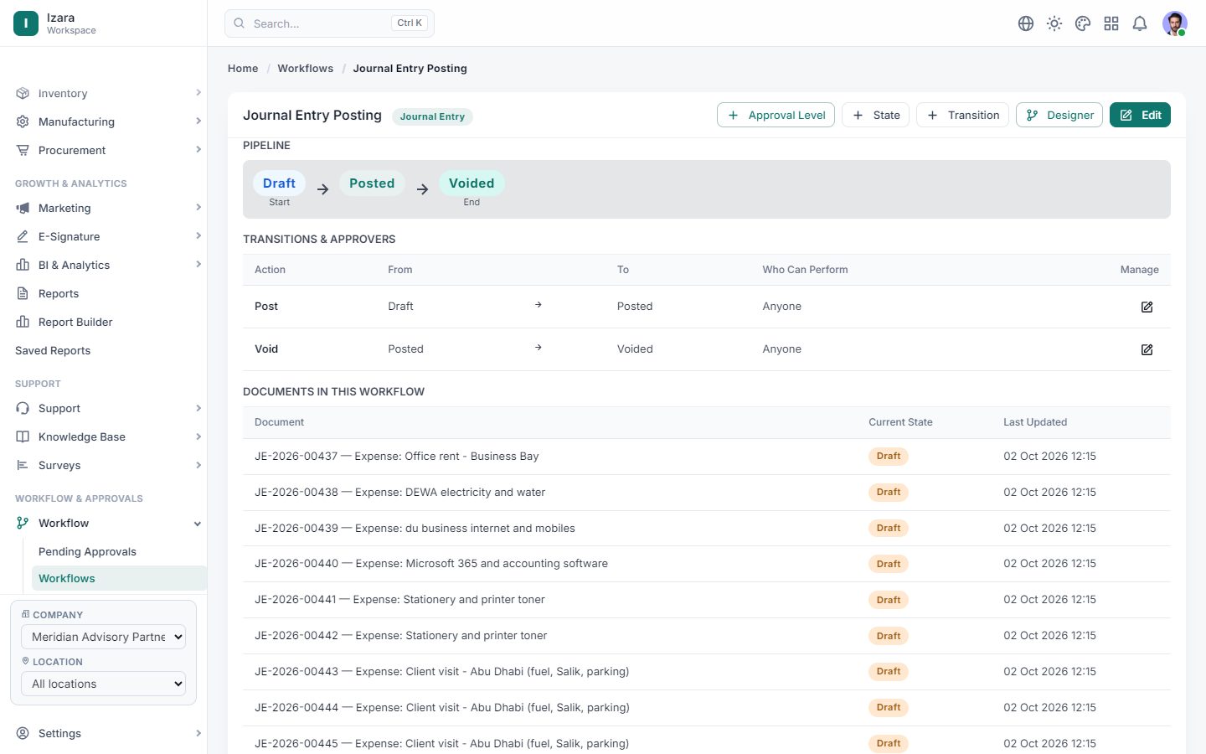Open the Company dropdown
The height and width of the screenshot is (754, 1206).
coord(103,637)
